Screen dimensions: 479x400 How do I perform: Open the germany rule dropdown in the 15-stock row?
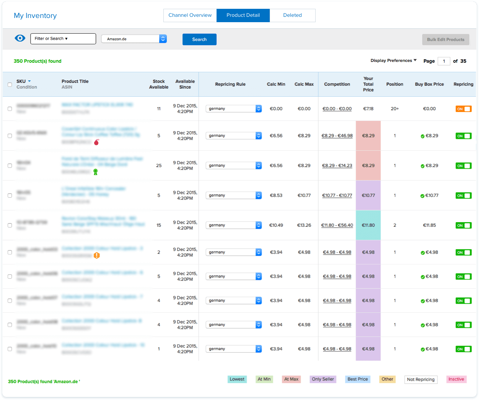pyautogui.click(x=234, y=225)
